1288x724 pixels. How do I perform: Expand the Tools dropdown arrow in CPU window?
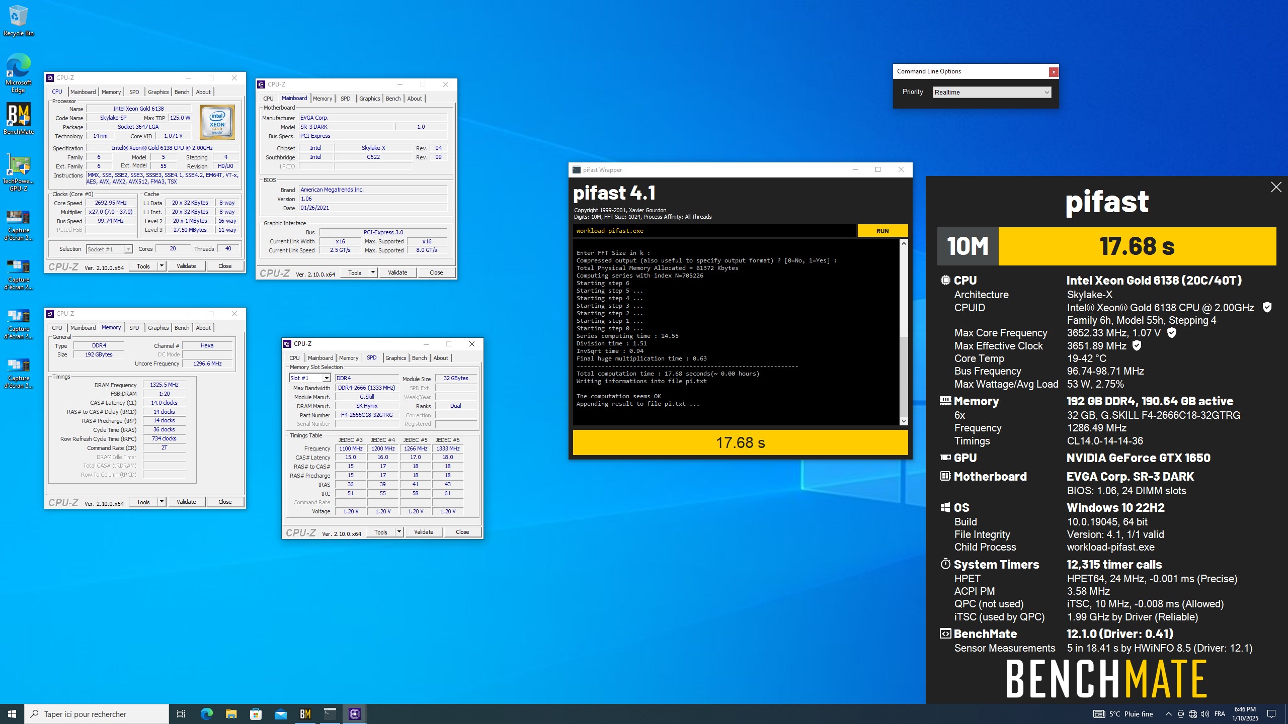(x=162, y=266)
